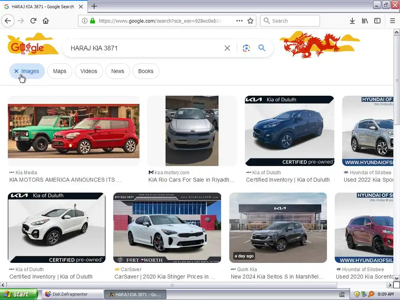The height and width of the screenshot is (300, 400).
Task: Open Used 2022 Kia Sportage link
Action: [x=368, y=180]
